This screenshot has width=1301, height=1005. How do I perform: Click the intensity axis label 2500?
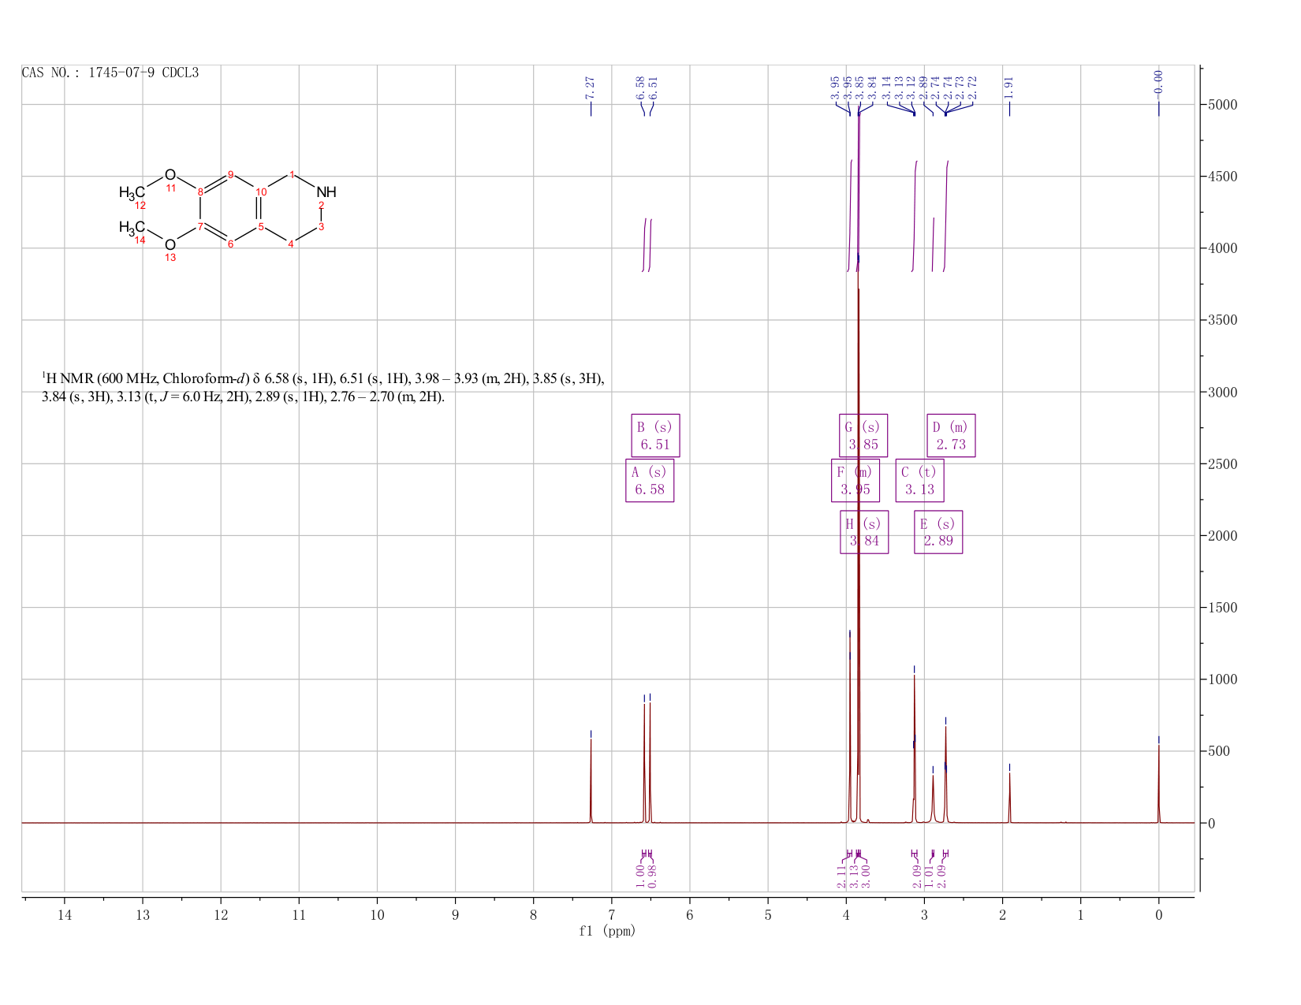1222,463
